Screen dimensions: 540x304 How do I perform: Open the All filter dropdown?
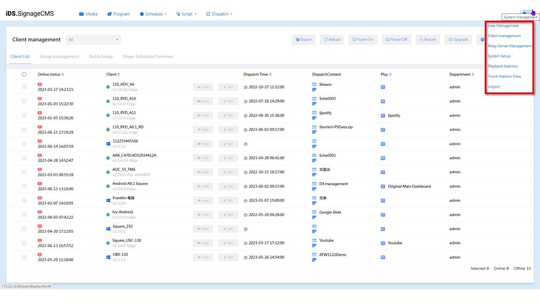tap(93, 40)
